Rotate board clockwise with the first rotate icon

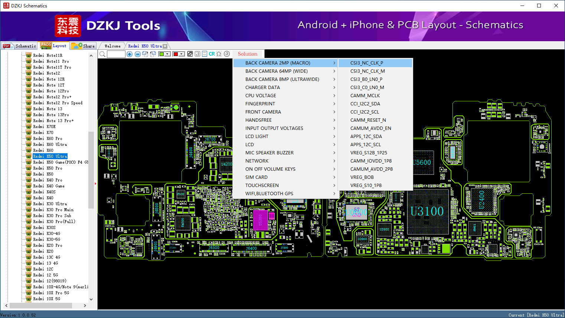[x=145, y=54]
